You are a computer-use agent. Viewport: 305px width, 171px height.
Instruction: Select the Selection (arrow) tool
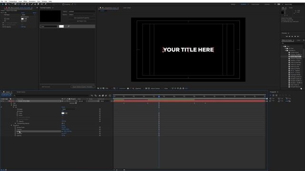click(x=2, y=4)
